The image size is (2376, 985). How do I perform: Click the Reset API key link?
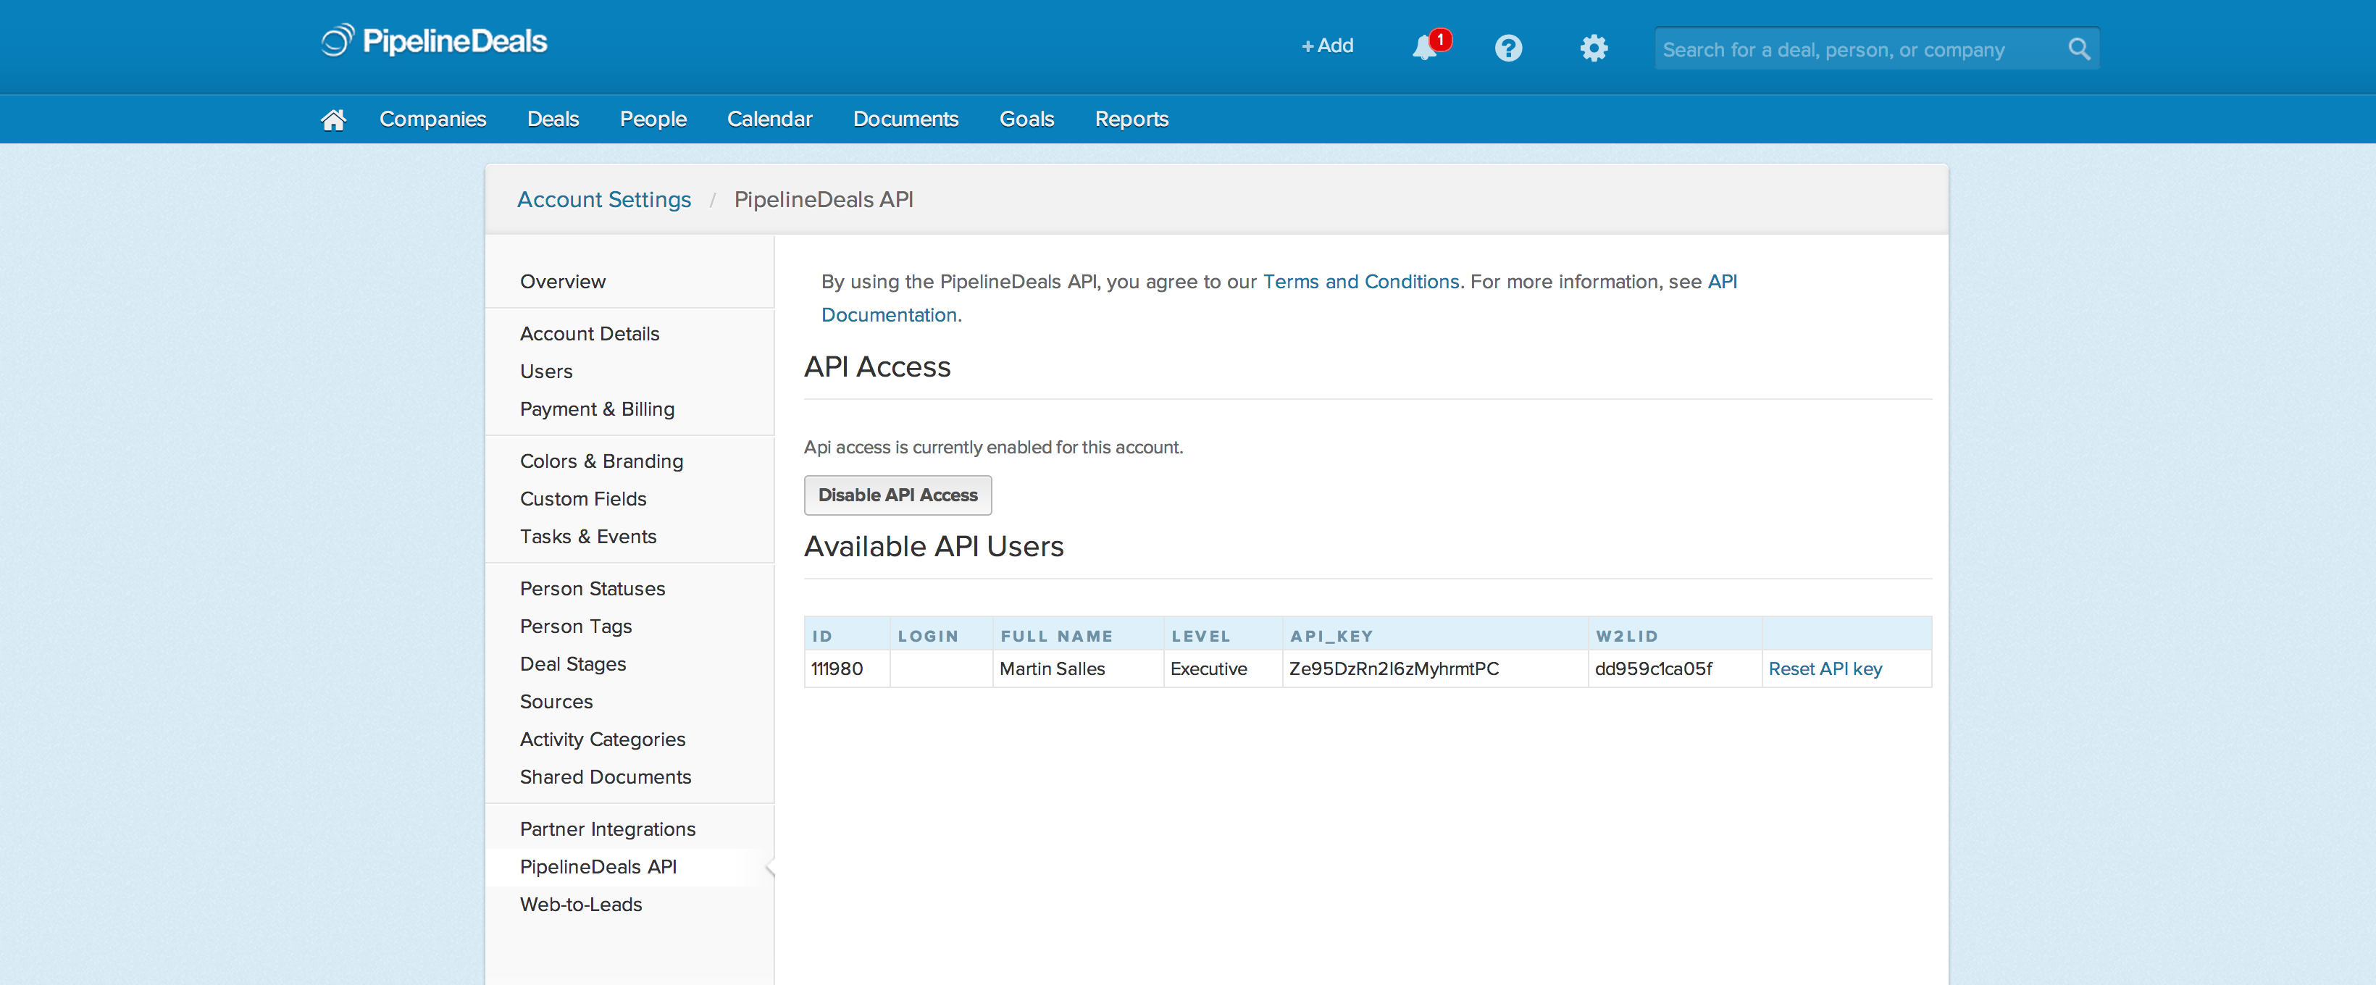pos(1825,669)
